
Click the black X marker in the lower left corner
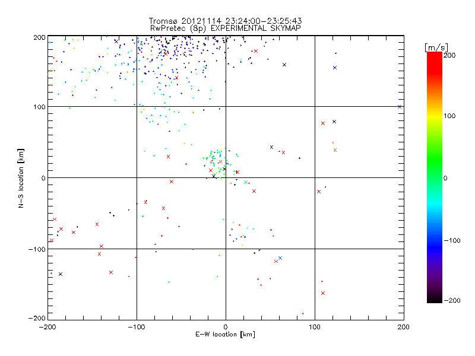click(61, 274)
